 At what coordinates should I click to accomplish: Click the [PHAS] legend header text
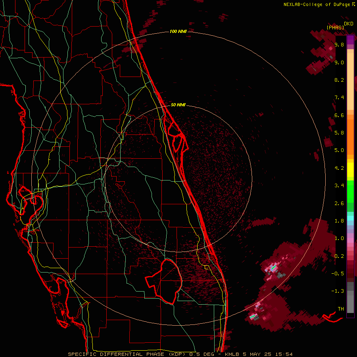pos(335,27)
